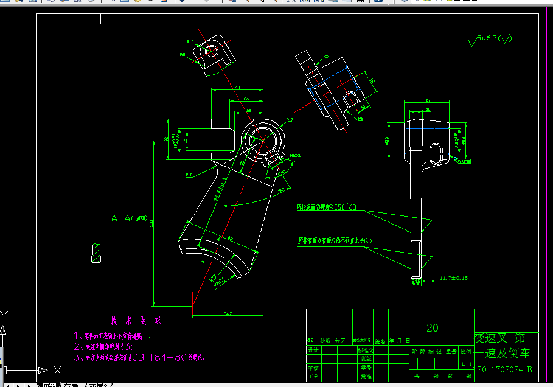The image size is (553, 387).
Task: Select the R17 radius label
Action: point(290,120)
